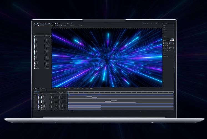The image size is (207, 139).
Task: Open the composition tab in the timeline panel
Action: (42, 90)
